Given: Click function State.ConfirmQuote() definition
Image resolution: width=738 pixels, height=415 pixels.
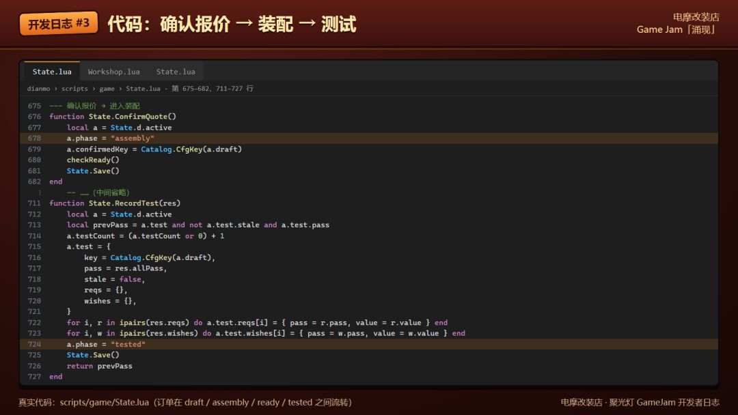Looking at the screenshot, I should 113,117.
